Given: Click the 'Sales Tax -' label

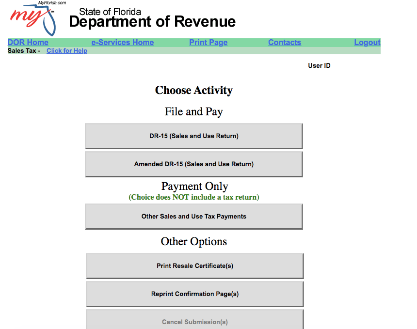Looking at the screenshot, I should point(24,50).
